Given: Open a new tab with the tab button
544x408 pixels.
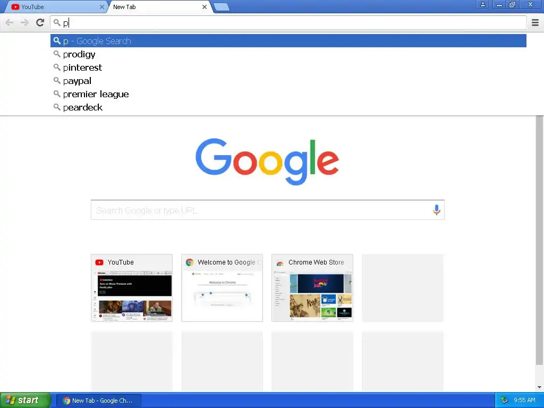Looking at the screenshot, I should click(x=222, y=7).
